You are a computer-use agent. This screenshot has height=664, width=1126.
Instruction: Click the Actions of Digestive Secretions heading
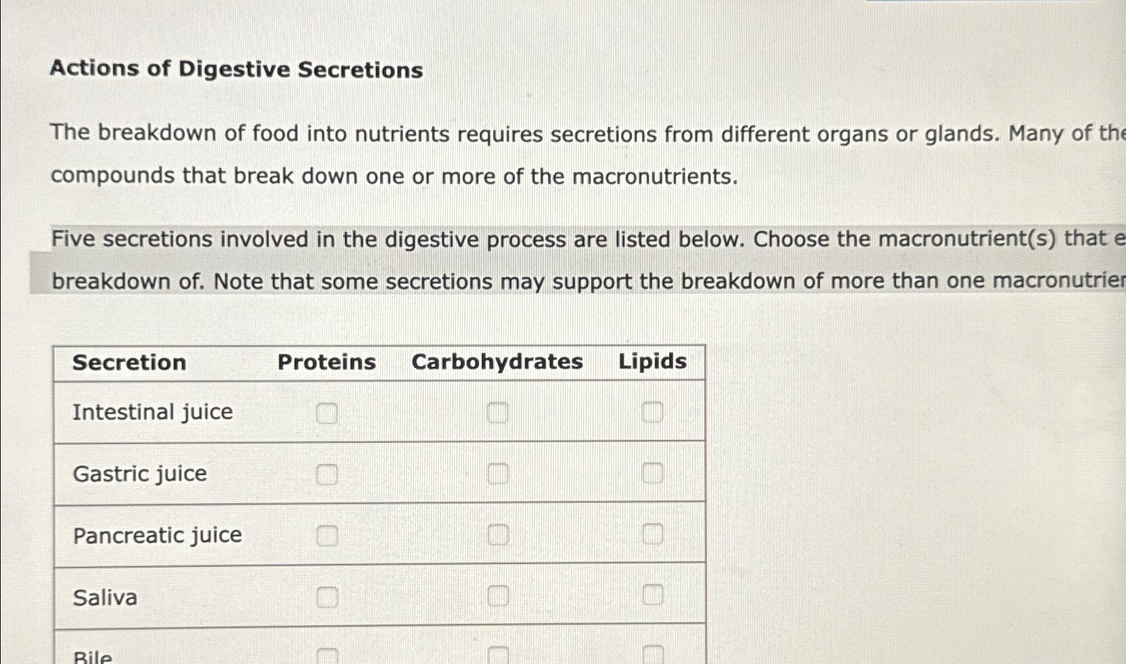coord(237,70)
